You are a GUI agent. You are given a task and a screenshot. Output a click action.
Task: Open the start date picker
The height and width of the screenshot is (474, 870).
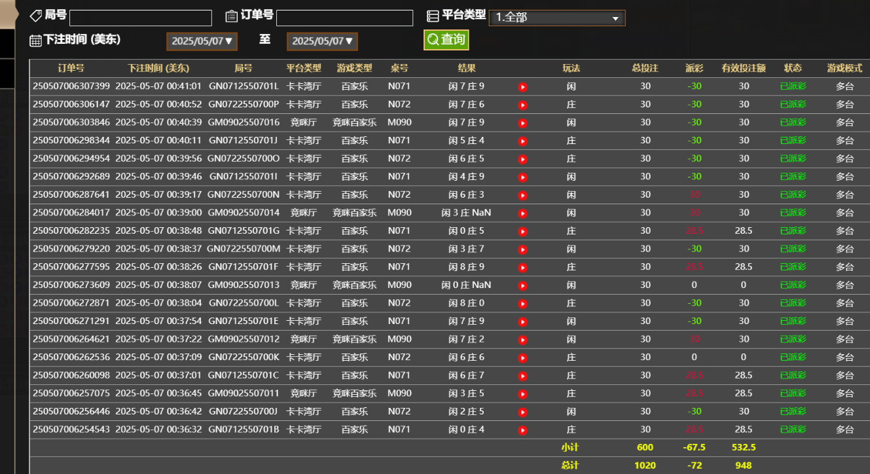(x=202, y=41)
